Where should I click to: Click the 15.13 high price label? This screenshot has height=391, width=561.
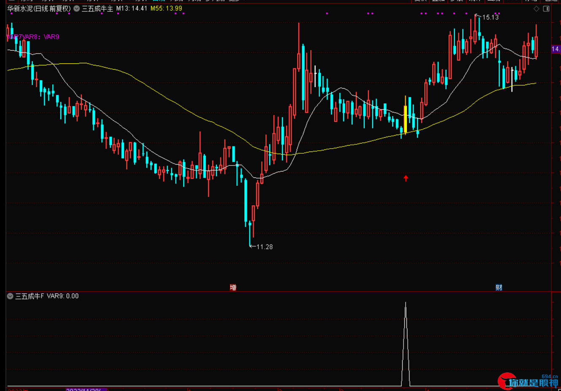click(x=491, y=17)
